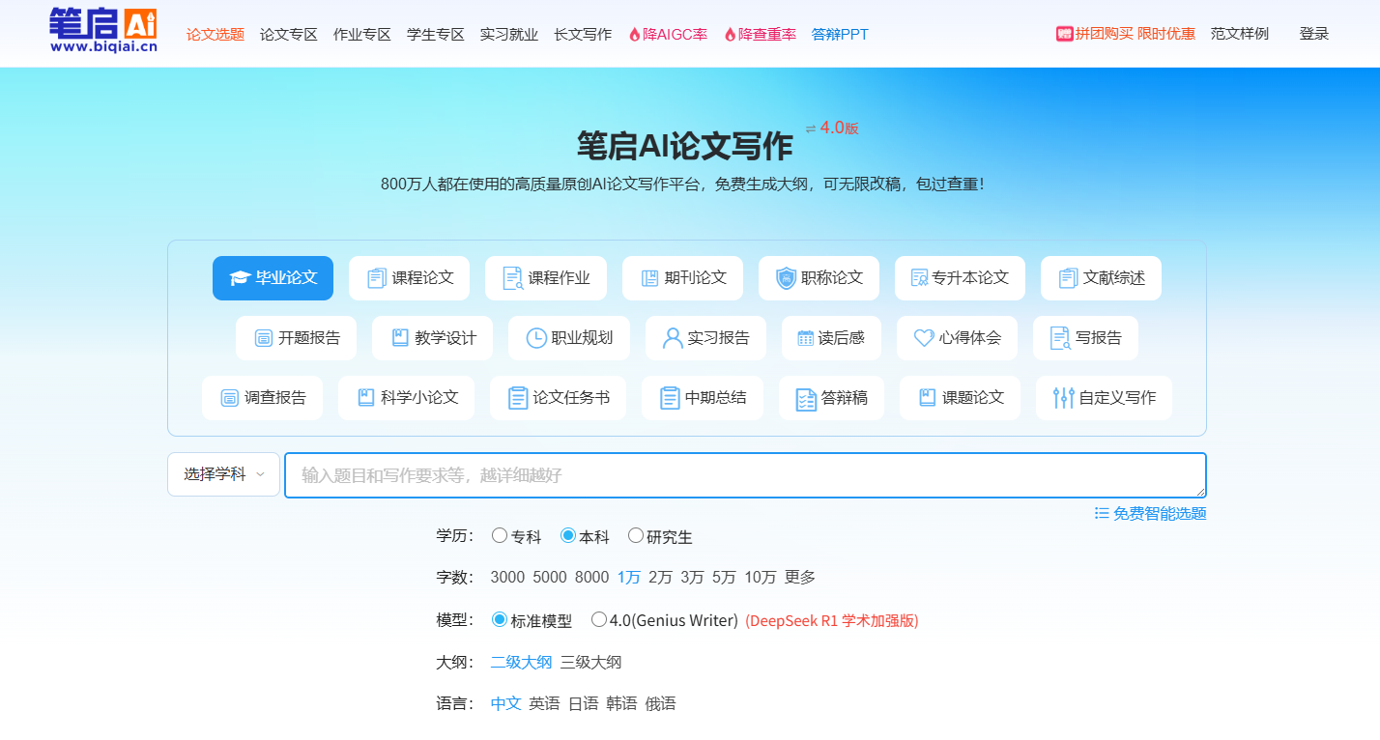This screenshot has width=1380, height=740.
Task: Set word count to 10万
Action: click(761, 578)
